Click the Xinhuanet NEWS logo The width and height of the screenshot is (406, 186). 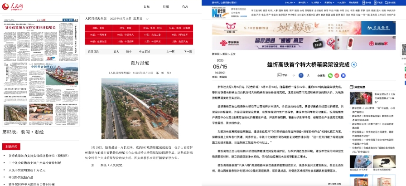point(221,13)
